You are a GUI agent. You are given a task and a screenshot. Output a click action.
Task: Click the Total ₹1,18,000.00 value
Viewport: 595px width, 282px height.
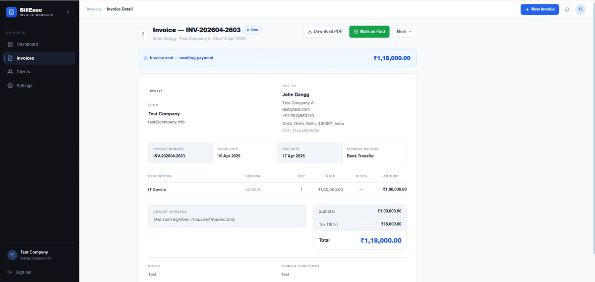pos(381,240)
